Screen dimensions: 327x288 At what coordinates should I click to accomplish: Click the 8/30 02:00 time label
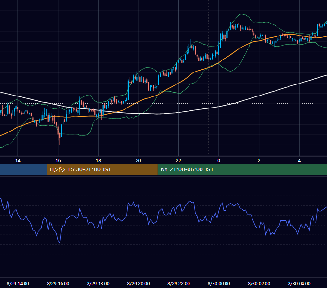[x=259, y=283]
